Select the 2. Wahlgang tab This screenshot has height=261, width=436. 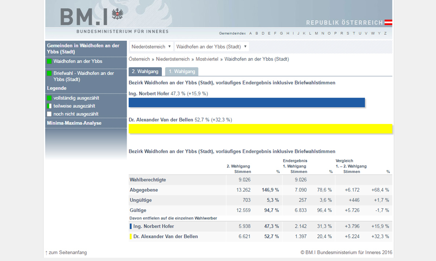click(x=145, y=72)
